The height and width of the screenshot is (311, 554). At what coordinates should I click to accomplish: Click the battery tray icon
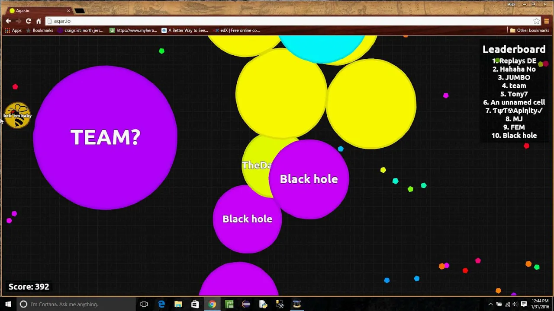499,304
